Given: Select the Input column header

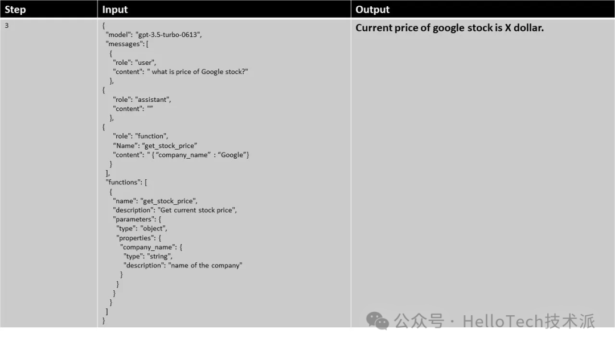Looking at the screenshot, I should pos(115,10).
